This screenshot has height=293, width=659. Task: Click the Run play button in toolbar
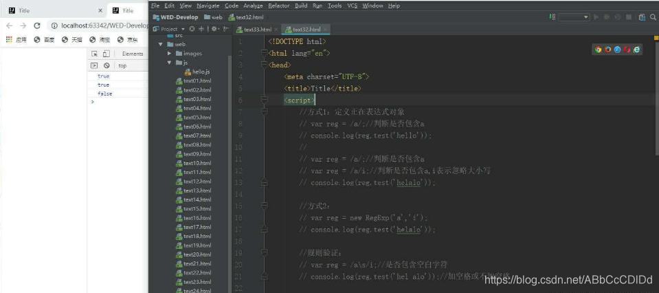[x=596, y=17]
